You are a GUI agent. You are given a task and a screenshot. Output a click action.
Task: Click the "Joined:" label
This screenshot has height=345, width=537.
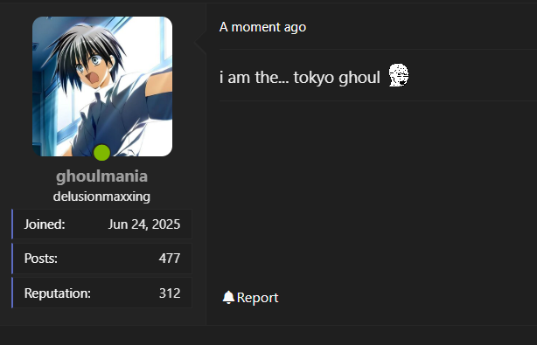45,224
